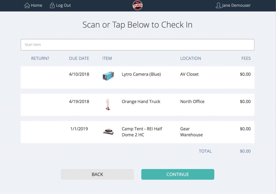Click the Fees column header
This screenshot has width=276, height=194.
pos(246,58)
